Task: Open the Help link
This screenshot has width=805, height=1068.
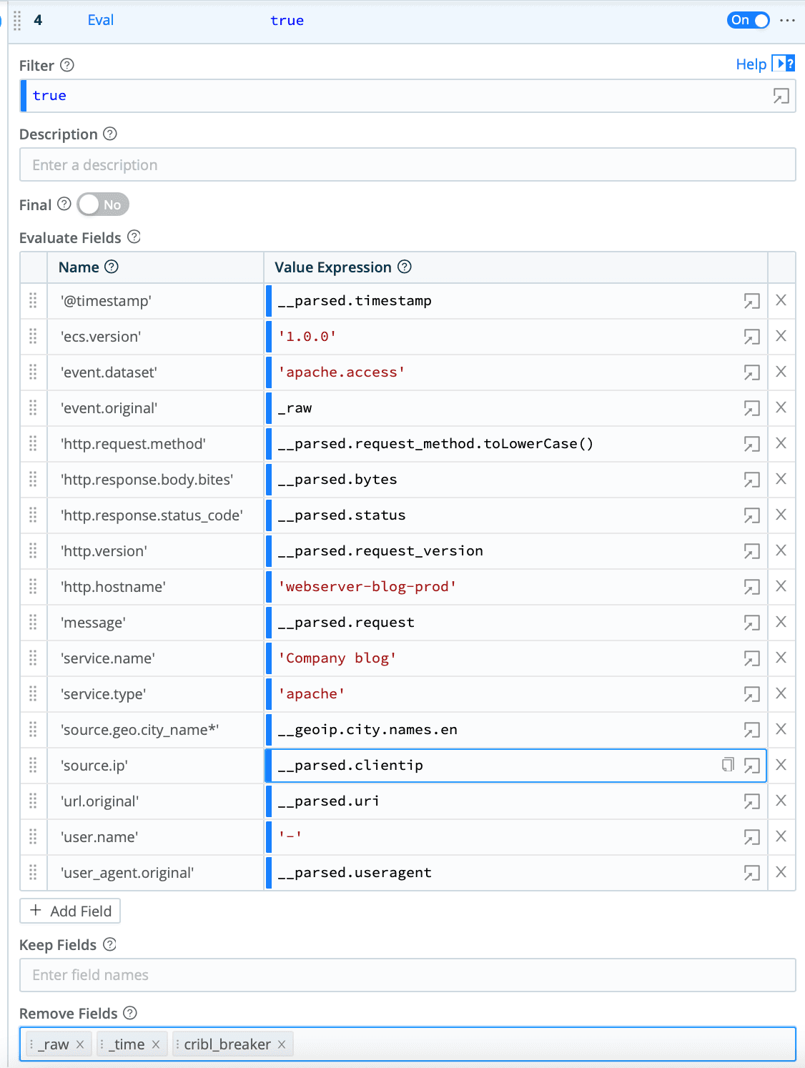Action: (751, 64)
